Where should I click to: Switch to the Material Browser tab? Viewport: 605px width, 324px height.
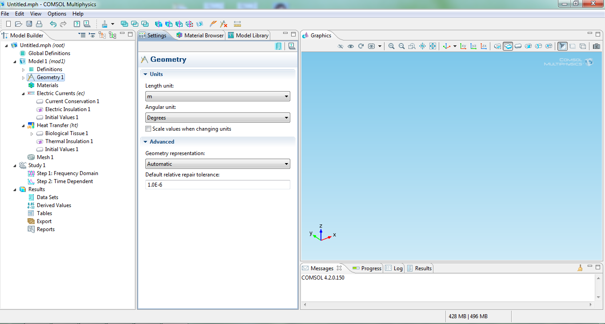(x=200, y=36)
